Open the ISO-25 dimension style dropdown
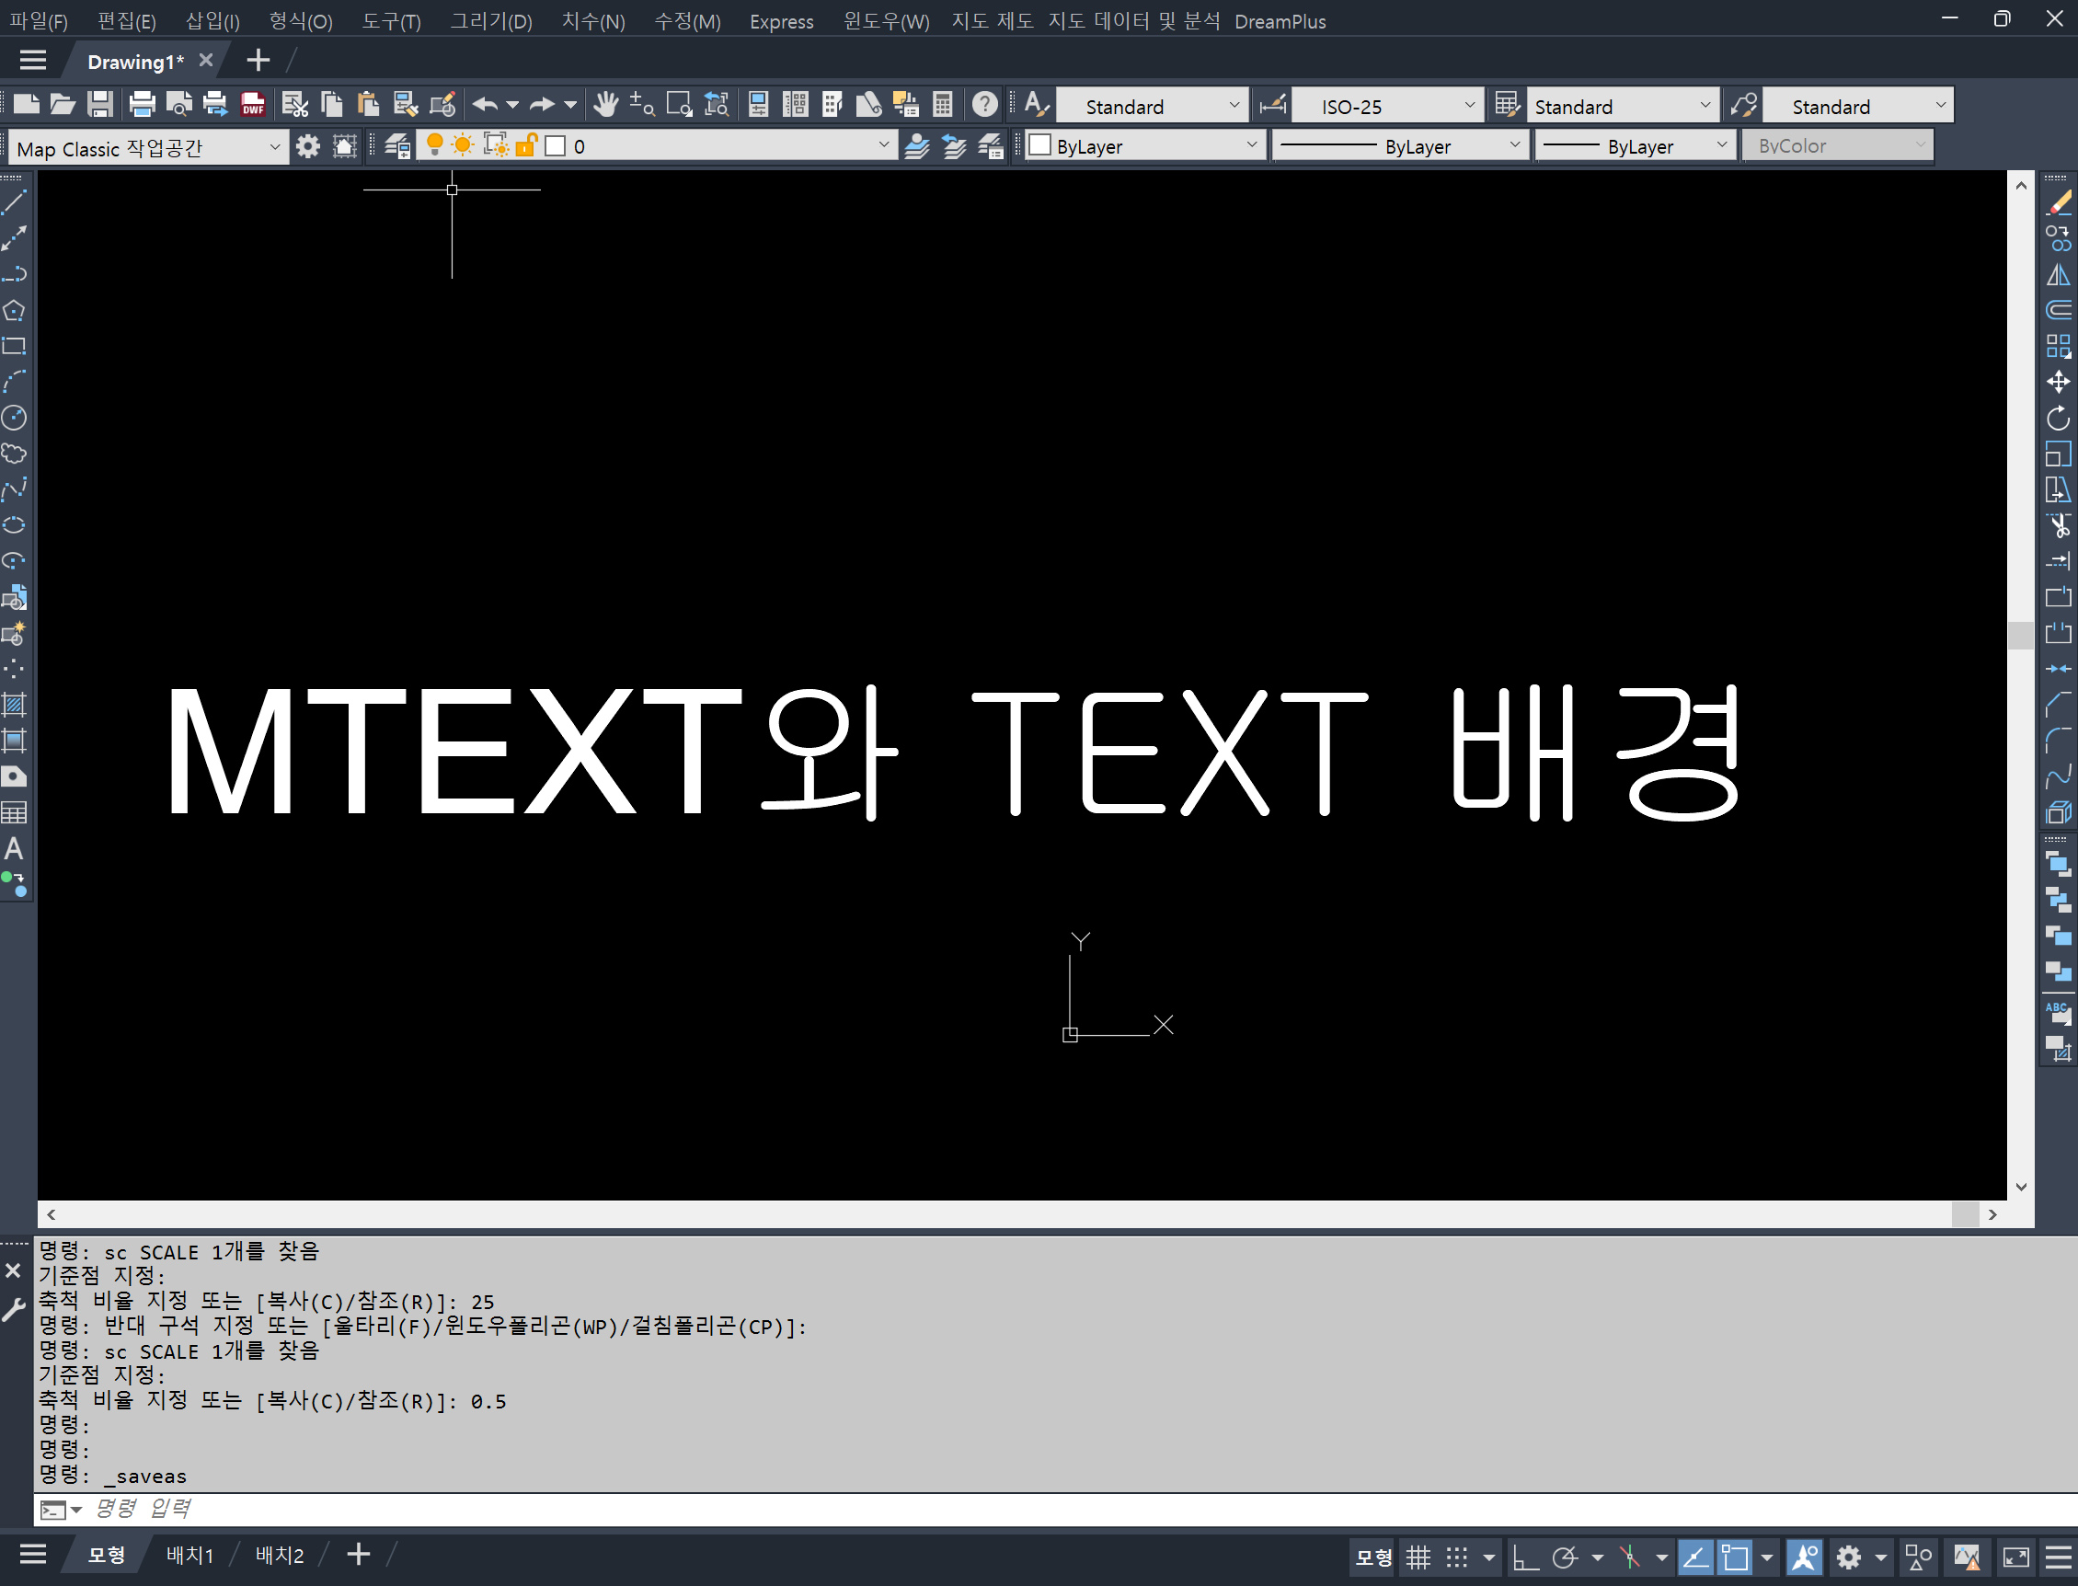 pyautogui.click(x=1387, y=106)
